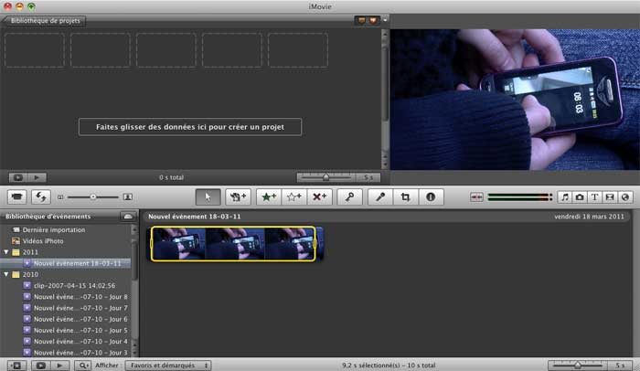Click the 'vendredi 18 mars 2011' date
This screenshot has width=640, height=371.
coord(589,217)
